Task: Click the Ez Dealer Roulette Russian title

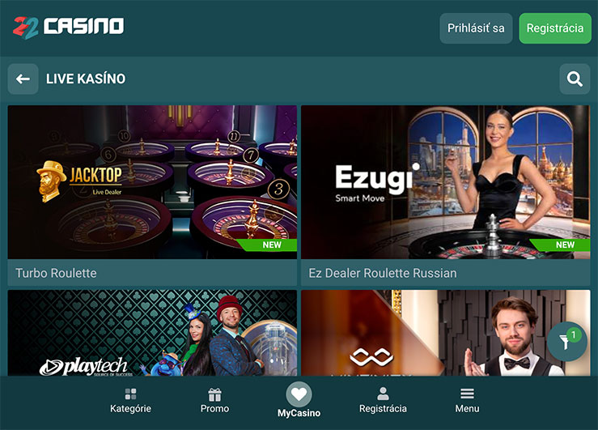Action: tap(383, 273)
